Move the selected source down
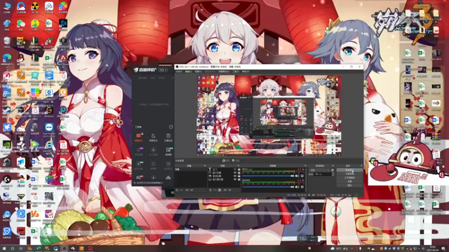Viewport: 449px width, 252px height. click(230, 190)
